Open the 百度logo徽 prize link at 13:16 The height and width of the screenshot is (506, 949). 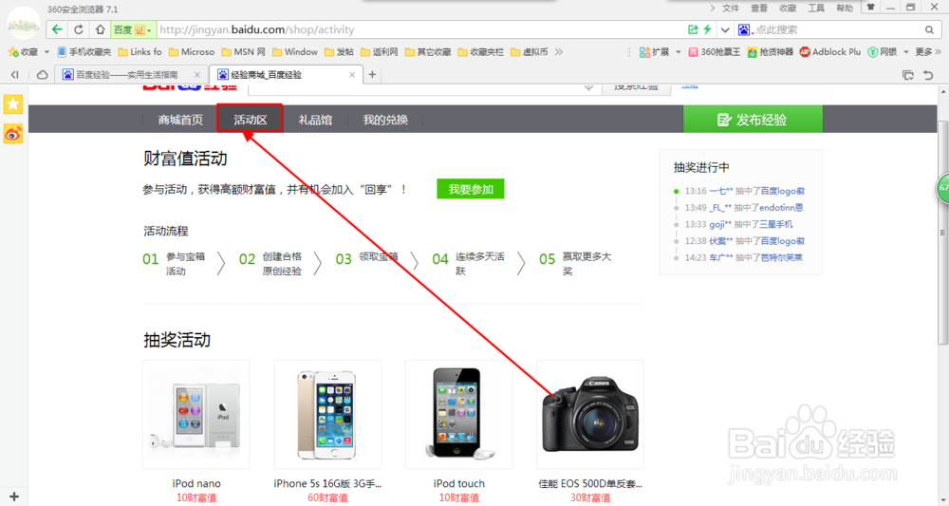(x=783, y=191)
